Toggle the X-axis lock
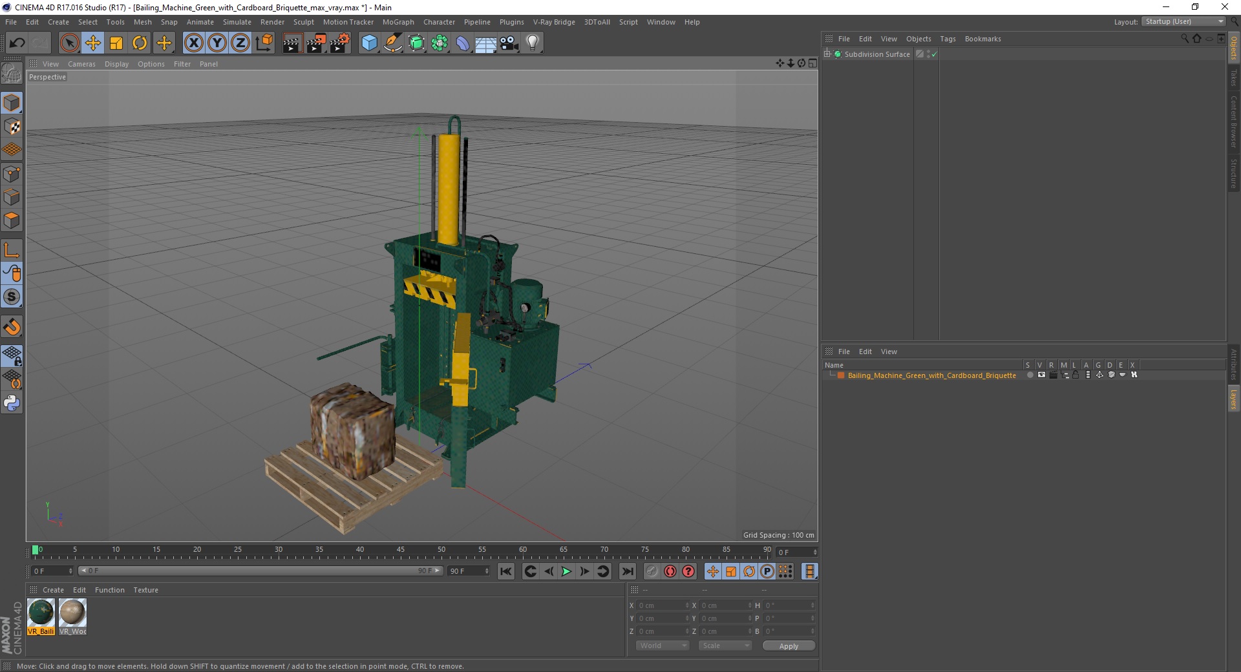Viewport: 1241px width, 672px height. (x=193, y=43)
